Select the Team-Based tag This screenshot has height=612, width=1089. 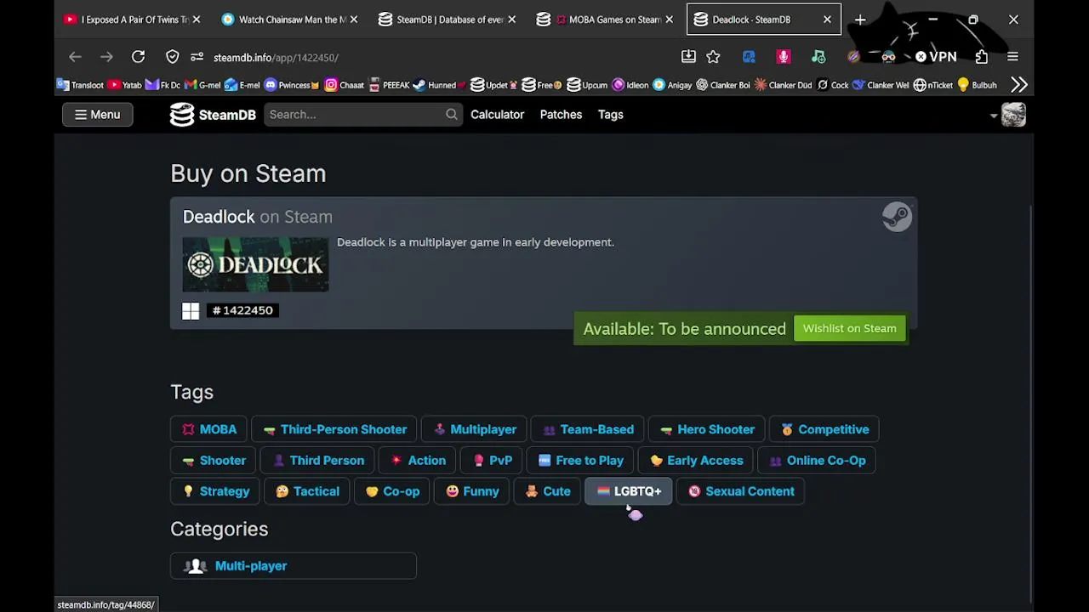click(x=588, y=429)
